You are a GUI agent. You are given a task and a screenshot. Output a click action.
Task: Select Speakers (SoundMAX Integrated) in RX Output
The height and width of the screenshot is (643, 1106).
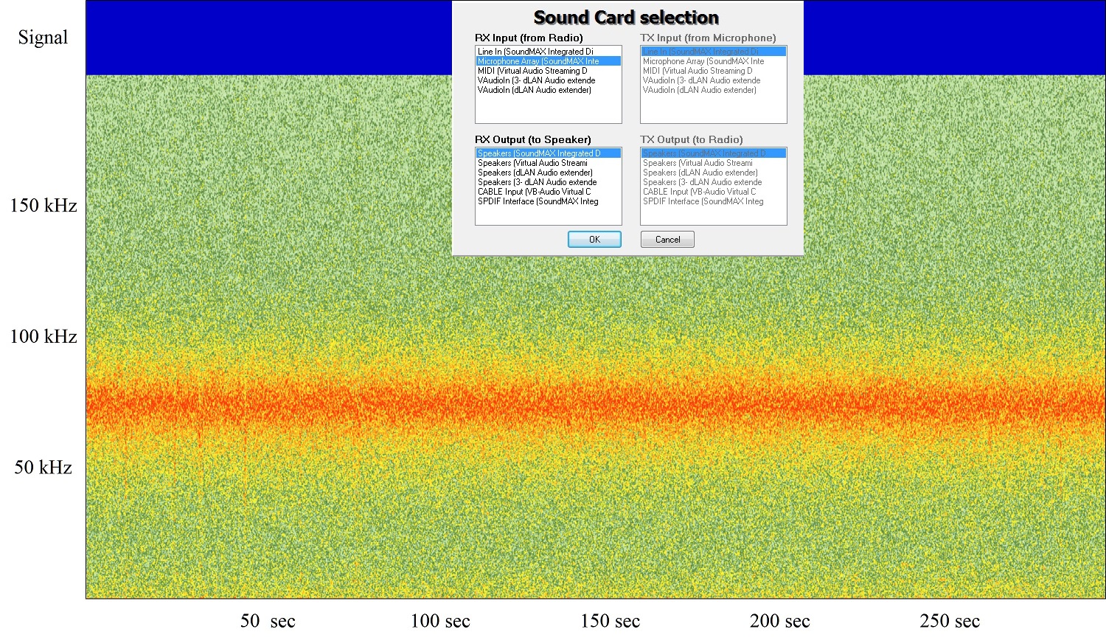(x=539, y=153)
